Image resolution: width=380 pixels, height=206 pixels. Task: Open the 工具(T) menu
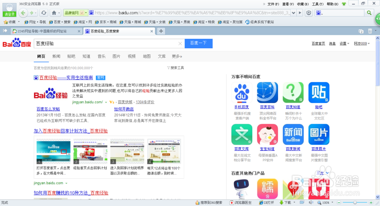tap(318, 4)
